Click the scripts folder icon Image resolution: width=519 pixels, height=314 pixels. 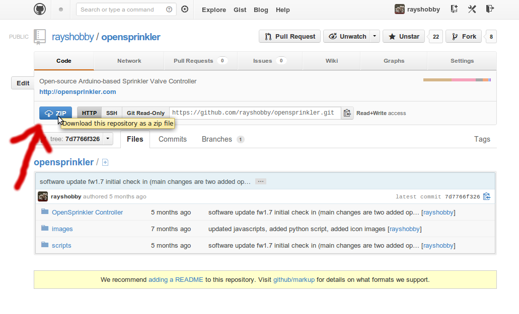tap(45, 244)
